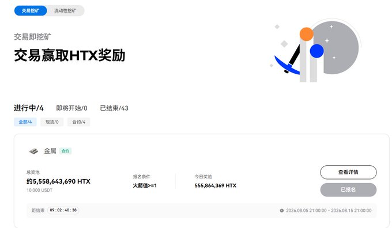Filter by 现货/0
The width and height of the screenshot is (392, 228).
click(52, 122)
